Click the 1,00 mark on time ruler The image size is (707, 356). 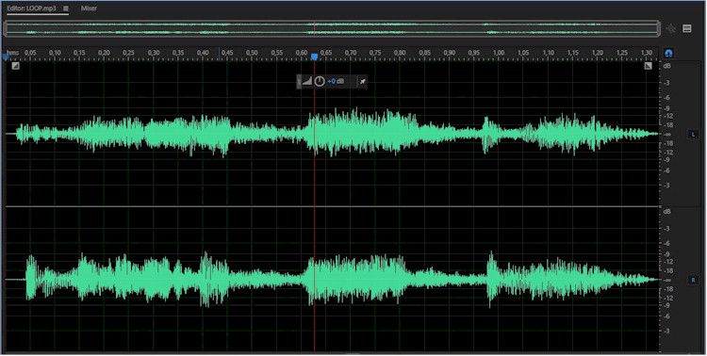coord(499,53)
